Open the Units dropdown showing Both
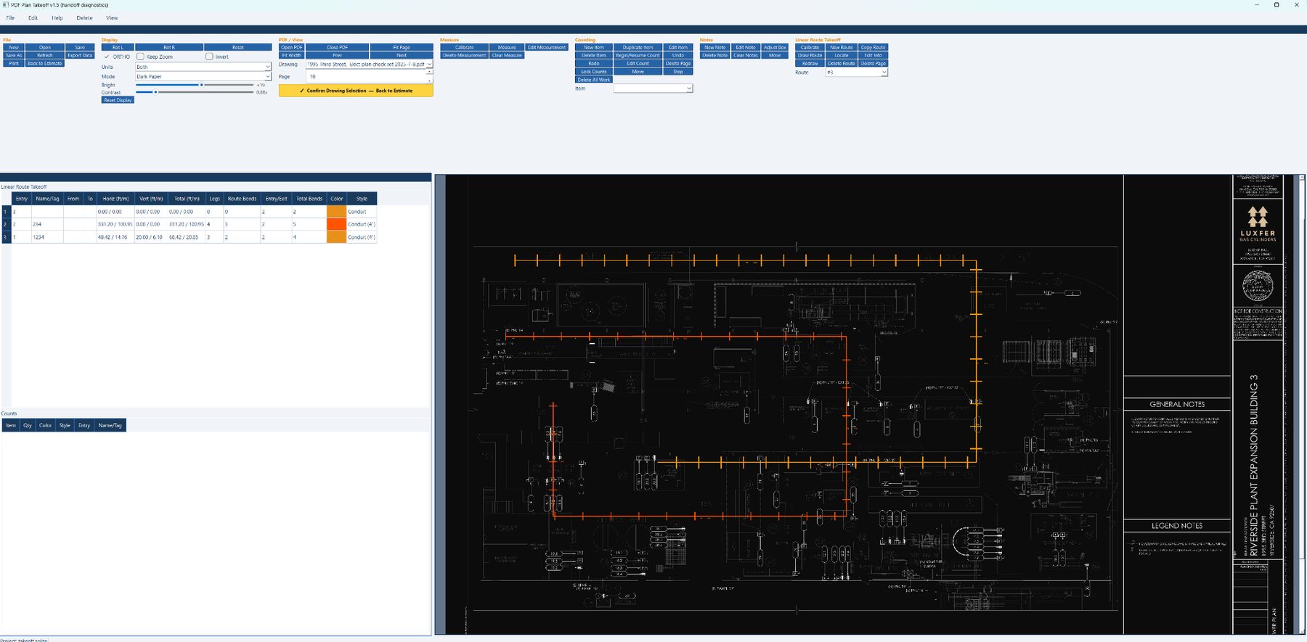 [203, 67]
